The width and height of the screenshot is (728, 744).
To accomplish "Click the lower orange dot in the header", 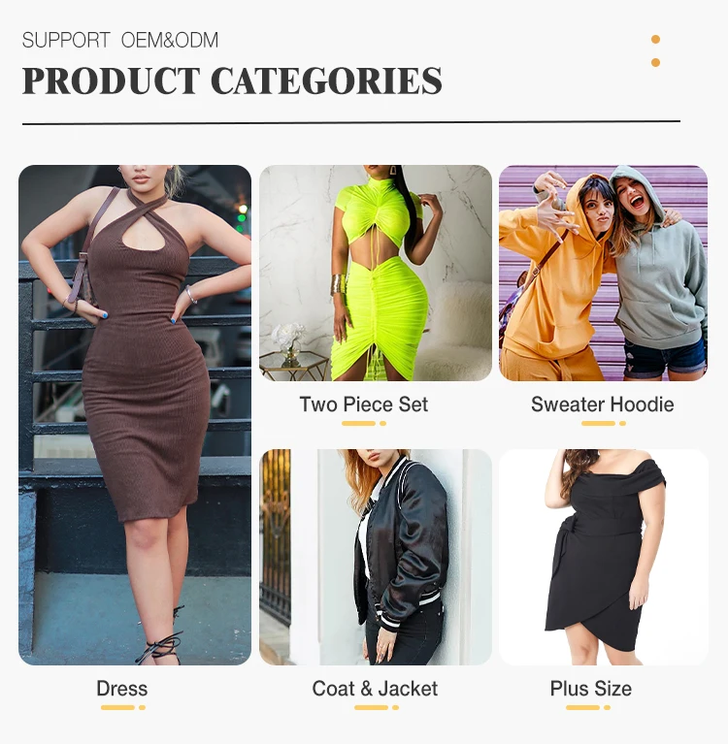I will click(x=655, y=63).
